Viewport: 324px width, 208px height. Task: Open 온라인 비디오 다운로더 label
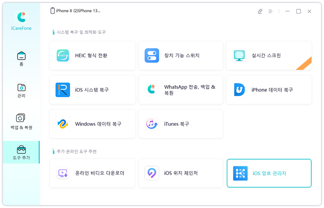pos(100,173)
